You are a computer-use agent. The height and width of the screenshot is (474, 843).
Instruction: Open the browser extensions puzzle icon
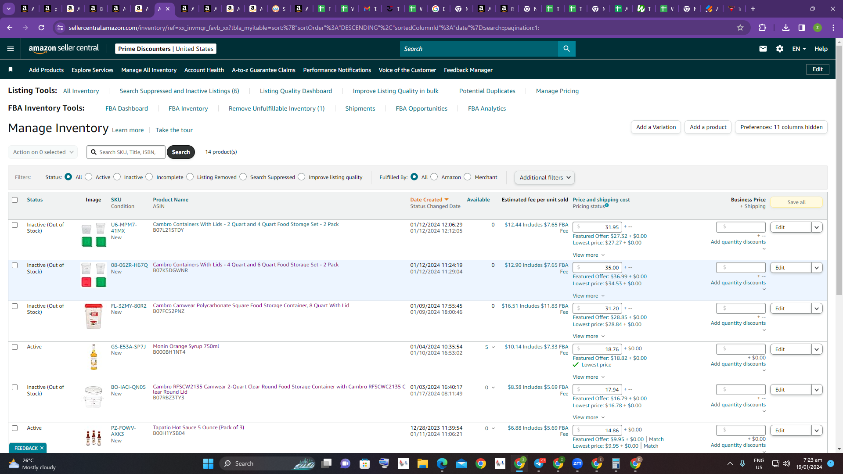(x=762, y=28)
